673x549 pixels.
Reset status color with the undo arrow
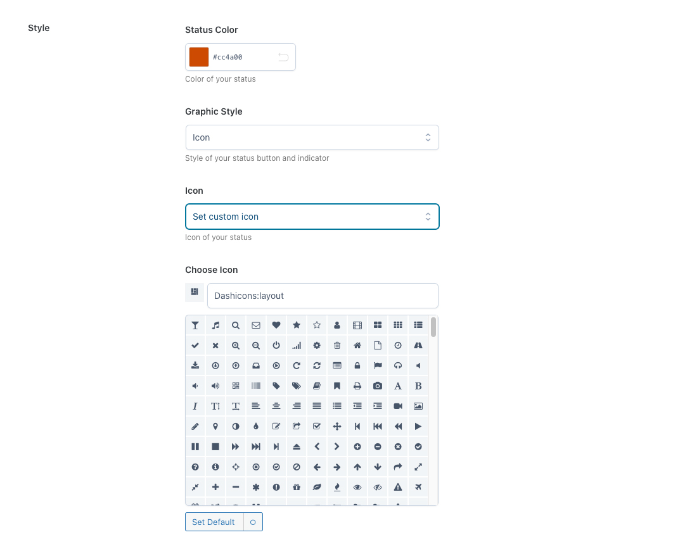[x=283, y=57]
